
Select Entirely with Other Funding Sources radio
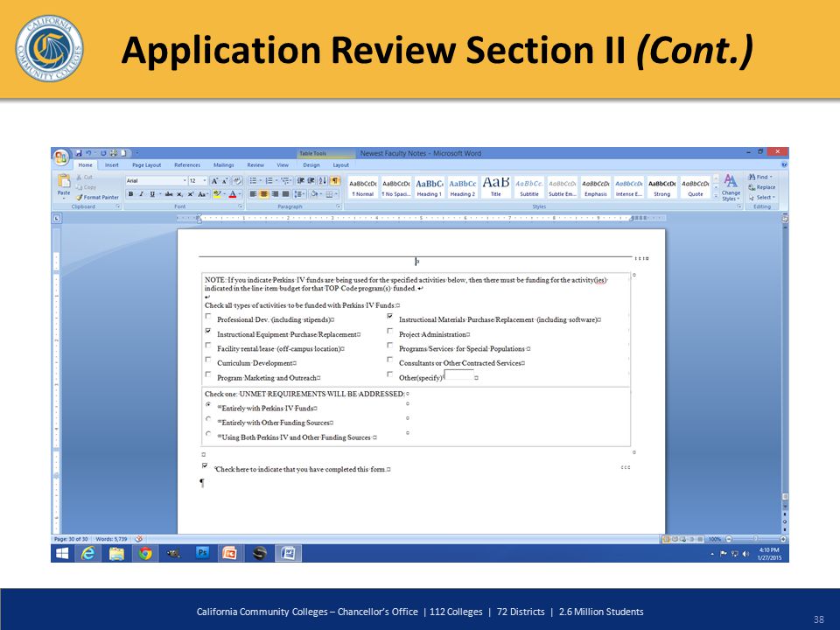pyautogui.click(x=208, y=419)
